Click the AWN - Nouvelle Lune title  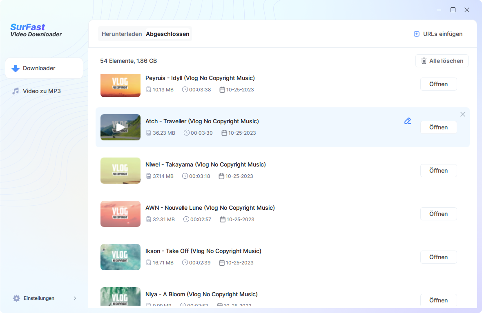pos(210,208)
